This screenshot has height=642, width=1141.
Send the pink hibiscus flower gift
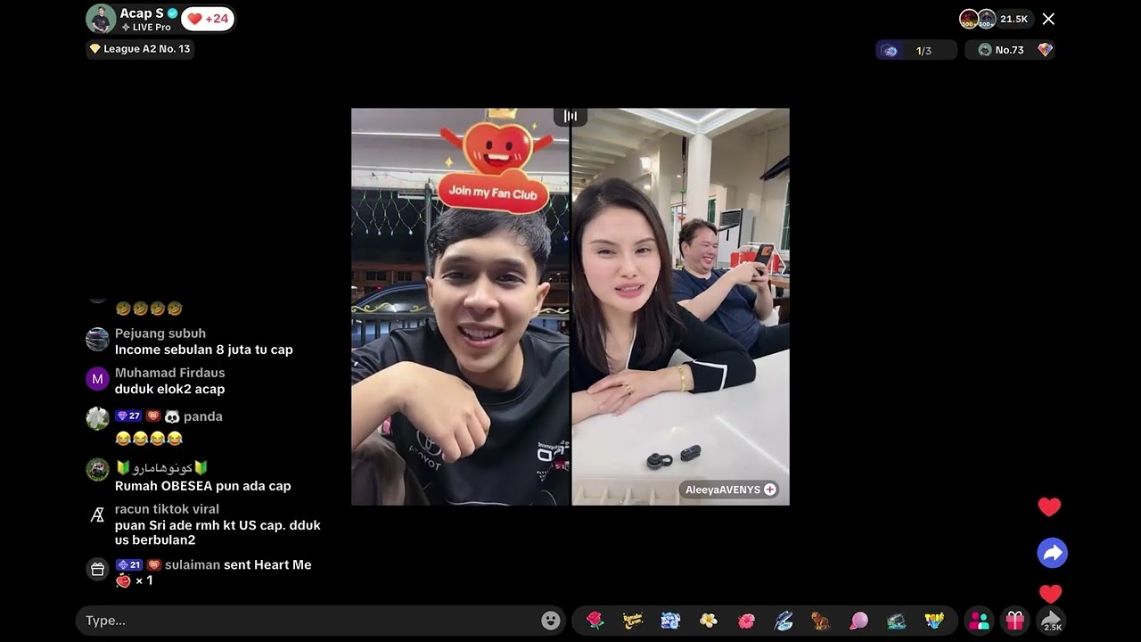tap(746, 621)
